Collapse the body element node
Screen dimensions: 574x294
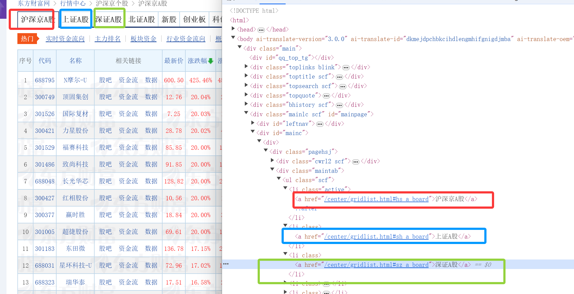(233, 38)
